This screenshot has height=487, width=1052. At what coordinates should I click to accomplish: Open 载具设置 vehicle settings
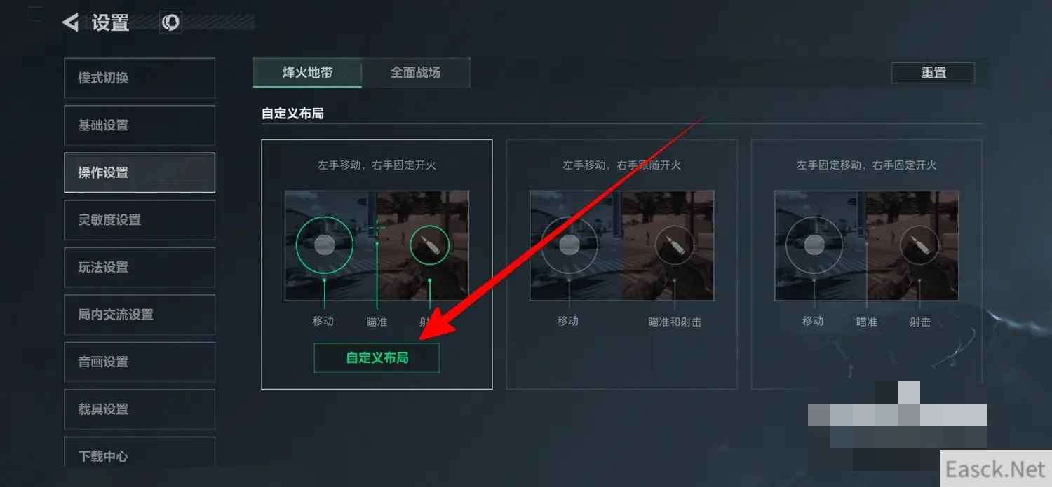(140, 409)
